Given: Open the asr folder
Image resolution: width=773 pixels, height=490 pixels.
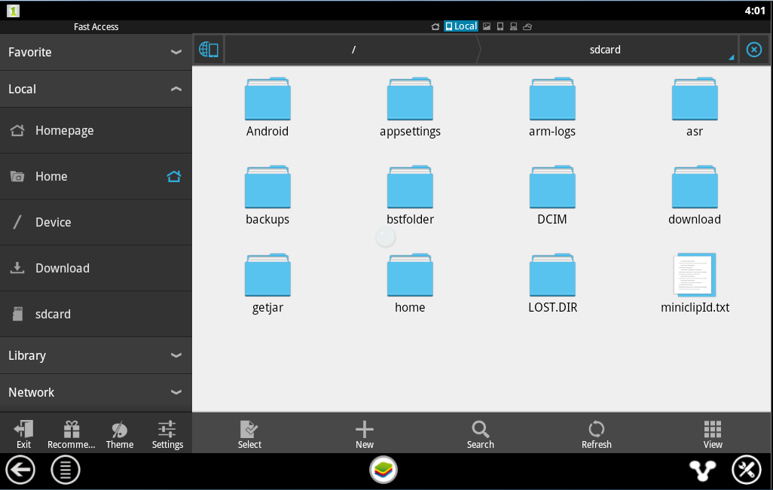Looking at the screenshot, I should pos(695,108).
